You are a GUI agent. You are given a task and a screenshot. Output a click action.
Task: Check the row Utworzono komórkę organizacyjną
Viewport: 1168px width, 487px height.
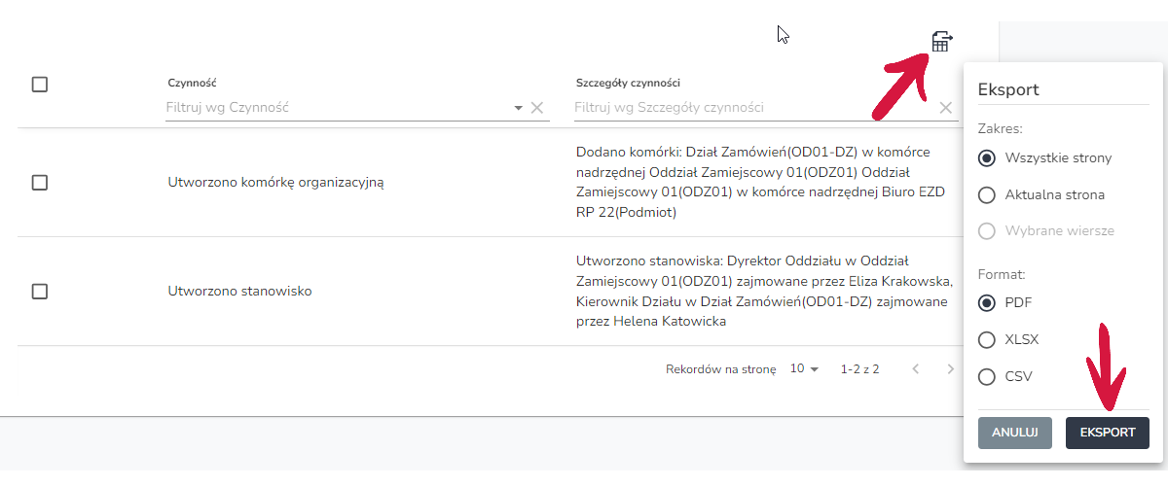(x=40, y=182)
